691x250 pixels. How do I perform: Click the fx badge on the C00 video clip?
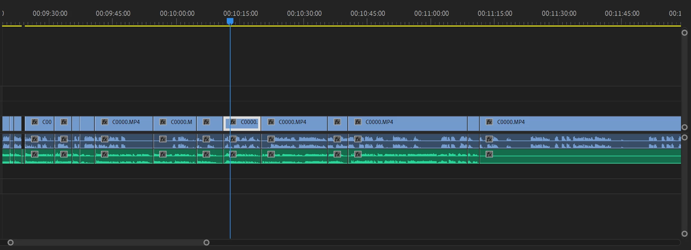(34, 122)
